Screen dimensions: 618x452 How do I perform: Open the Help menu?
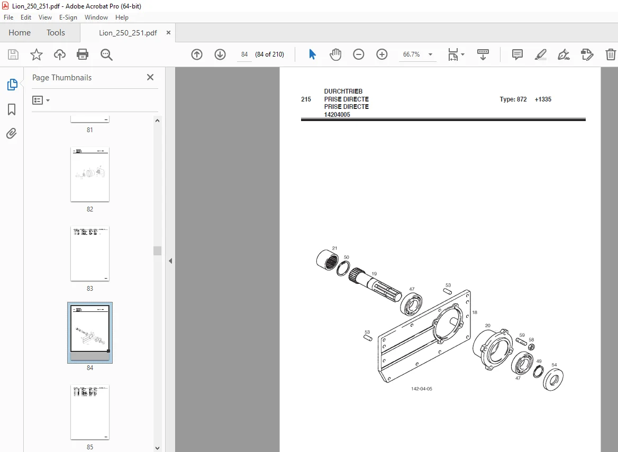click(x=122, y=17)
